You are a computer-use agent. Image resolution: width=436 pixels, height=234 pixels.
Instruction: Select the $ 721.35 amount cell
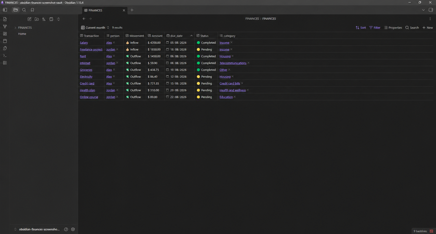(155, 84)
